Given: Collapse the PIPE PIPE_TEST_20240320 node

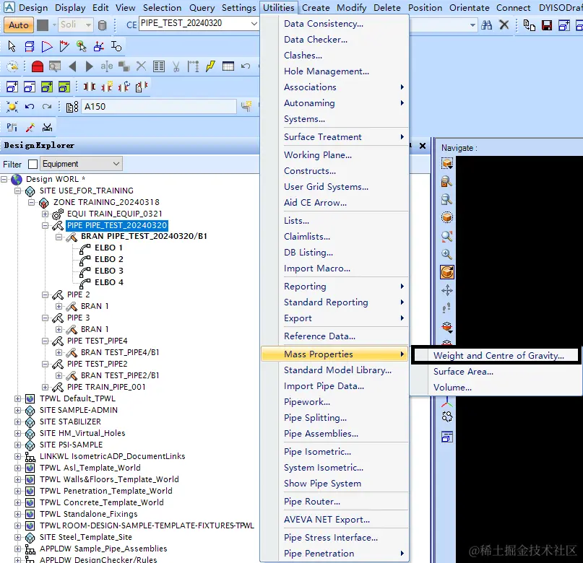Looking at the screenshot, I should coord(46,225).
